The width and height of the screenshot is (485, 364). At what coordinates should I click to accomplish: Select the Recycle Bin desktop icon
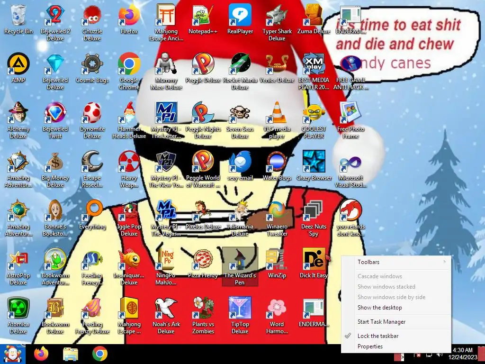pos(18,19)
